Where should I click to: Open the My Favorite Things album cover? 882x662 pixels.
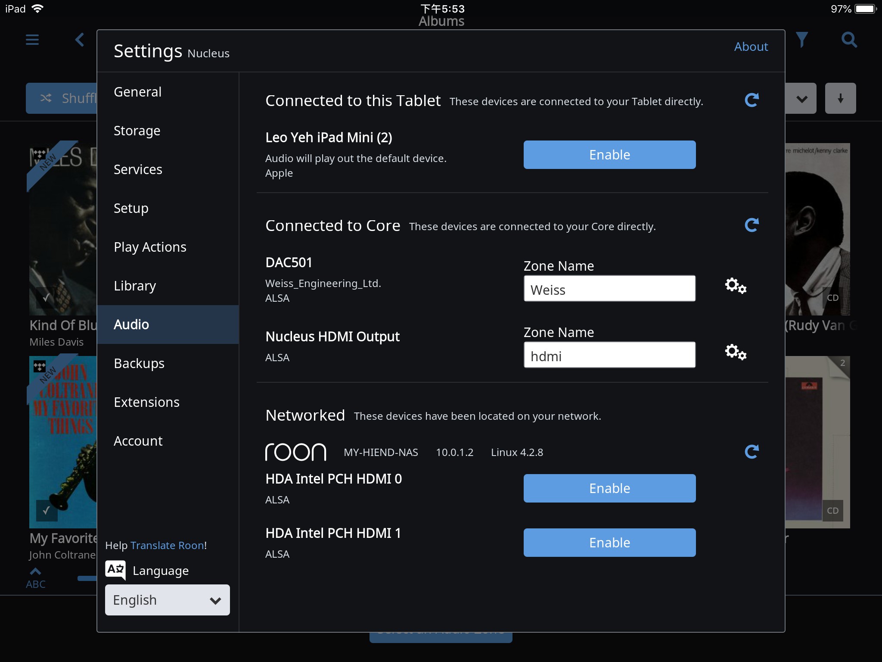[63, 442]
